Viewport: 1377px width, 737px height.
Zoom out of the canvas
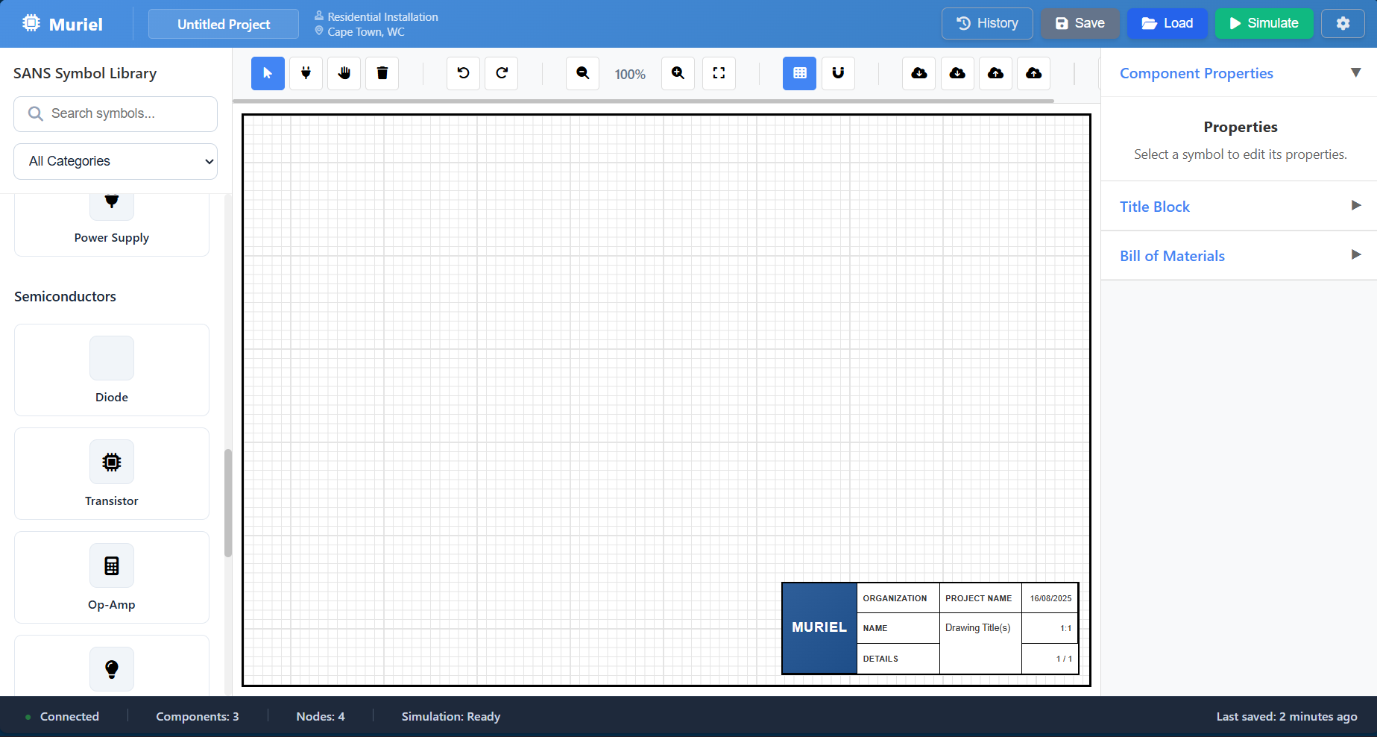coord(582,73)
